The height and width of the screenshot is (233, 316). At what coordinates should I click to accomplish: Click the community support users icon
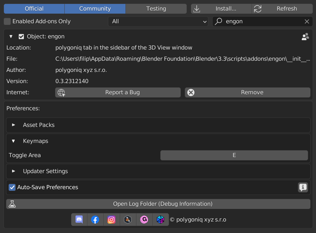[305, 36]
